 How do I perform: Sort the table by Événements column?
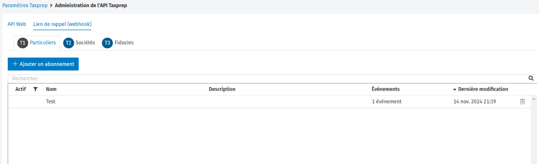pos(386,89)
